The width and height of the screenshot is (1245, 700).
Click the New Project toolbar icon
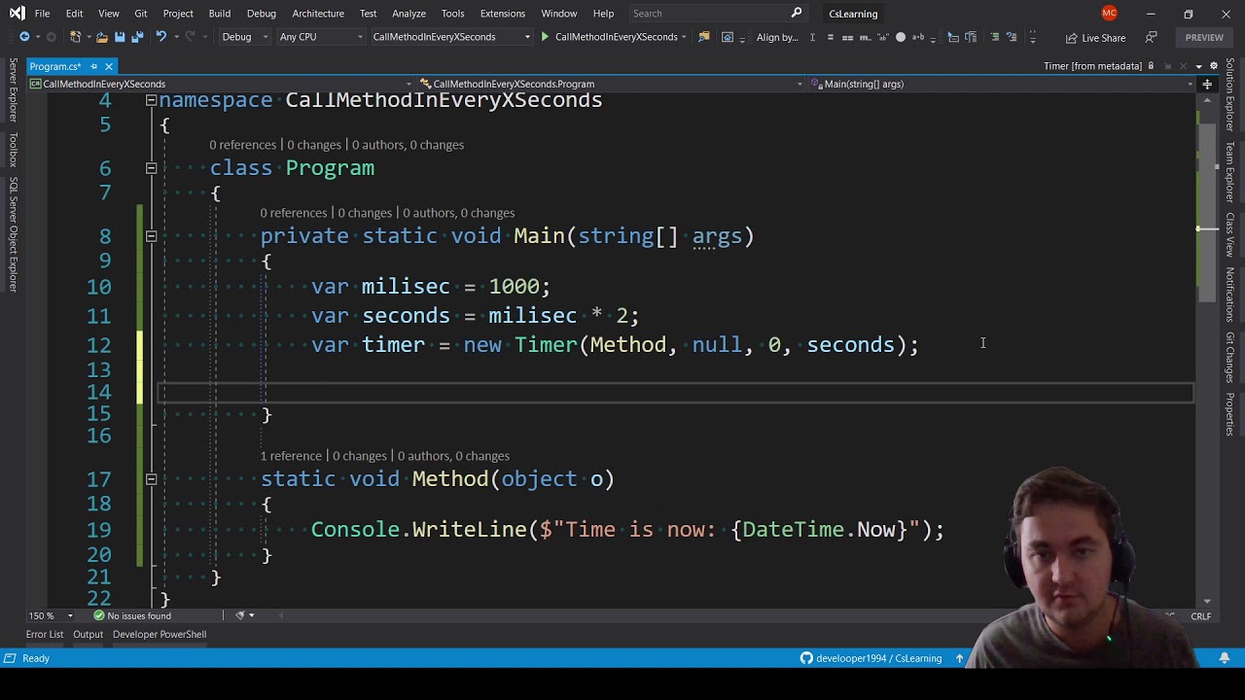[75, 37]
